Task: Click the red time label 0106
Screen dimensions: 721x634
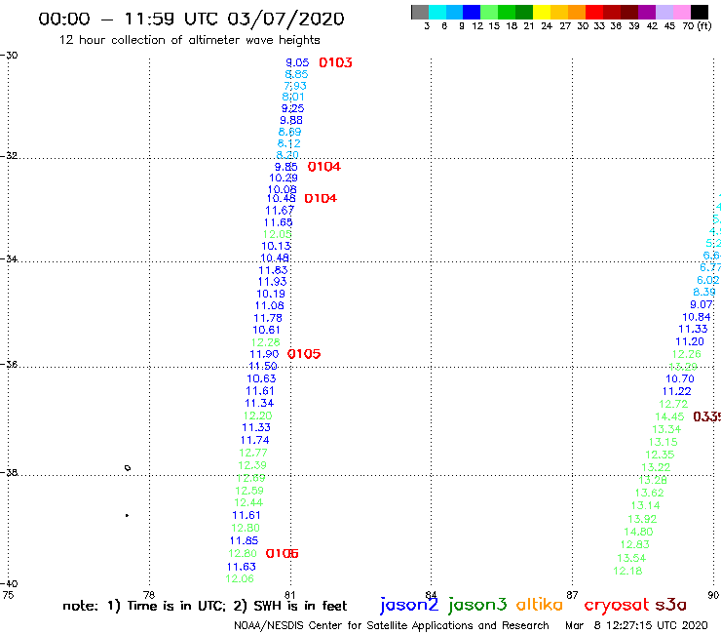Action: point(282,553)
